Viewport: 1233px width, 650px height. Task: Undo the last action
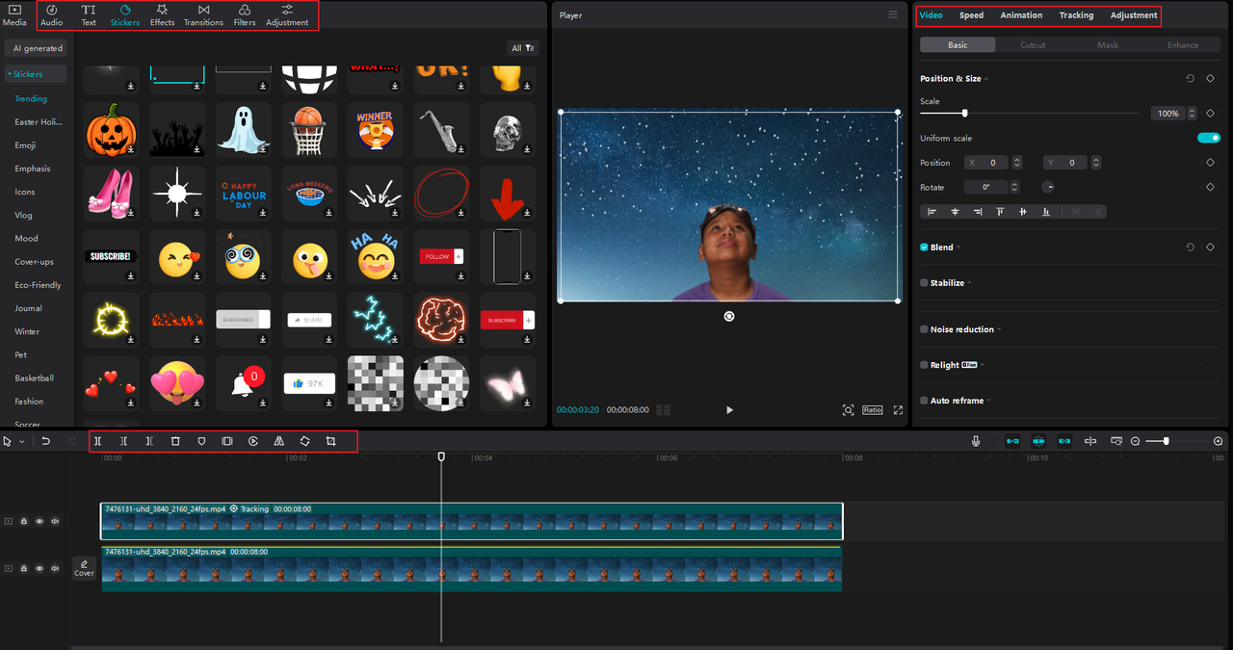[45, 441]
